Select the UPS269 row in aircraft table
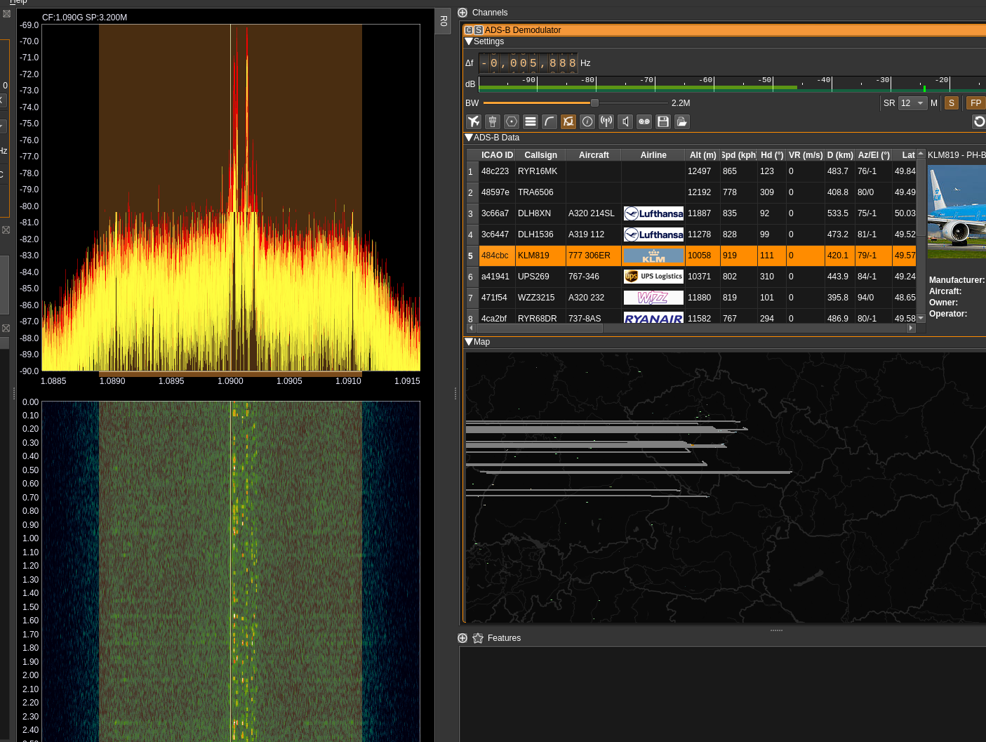Viewport: 986px width, 742px height. click(x=533, y=277)
